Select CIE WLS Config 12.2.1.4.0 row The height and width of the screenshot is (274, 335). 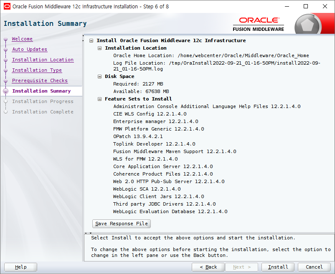click(150, 114)
